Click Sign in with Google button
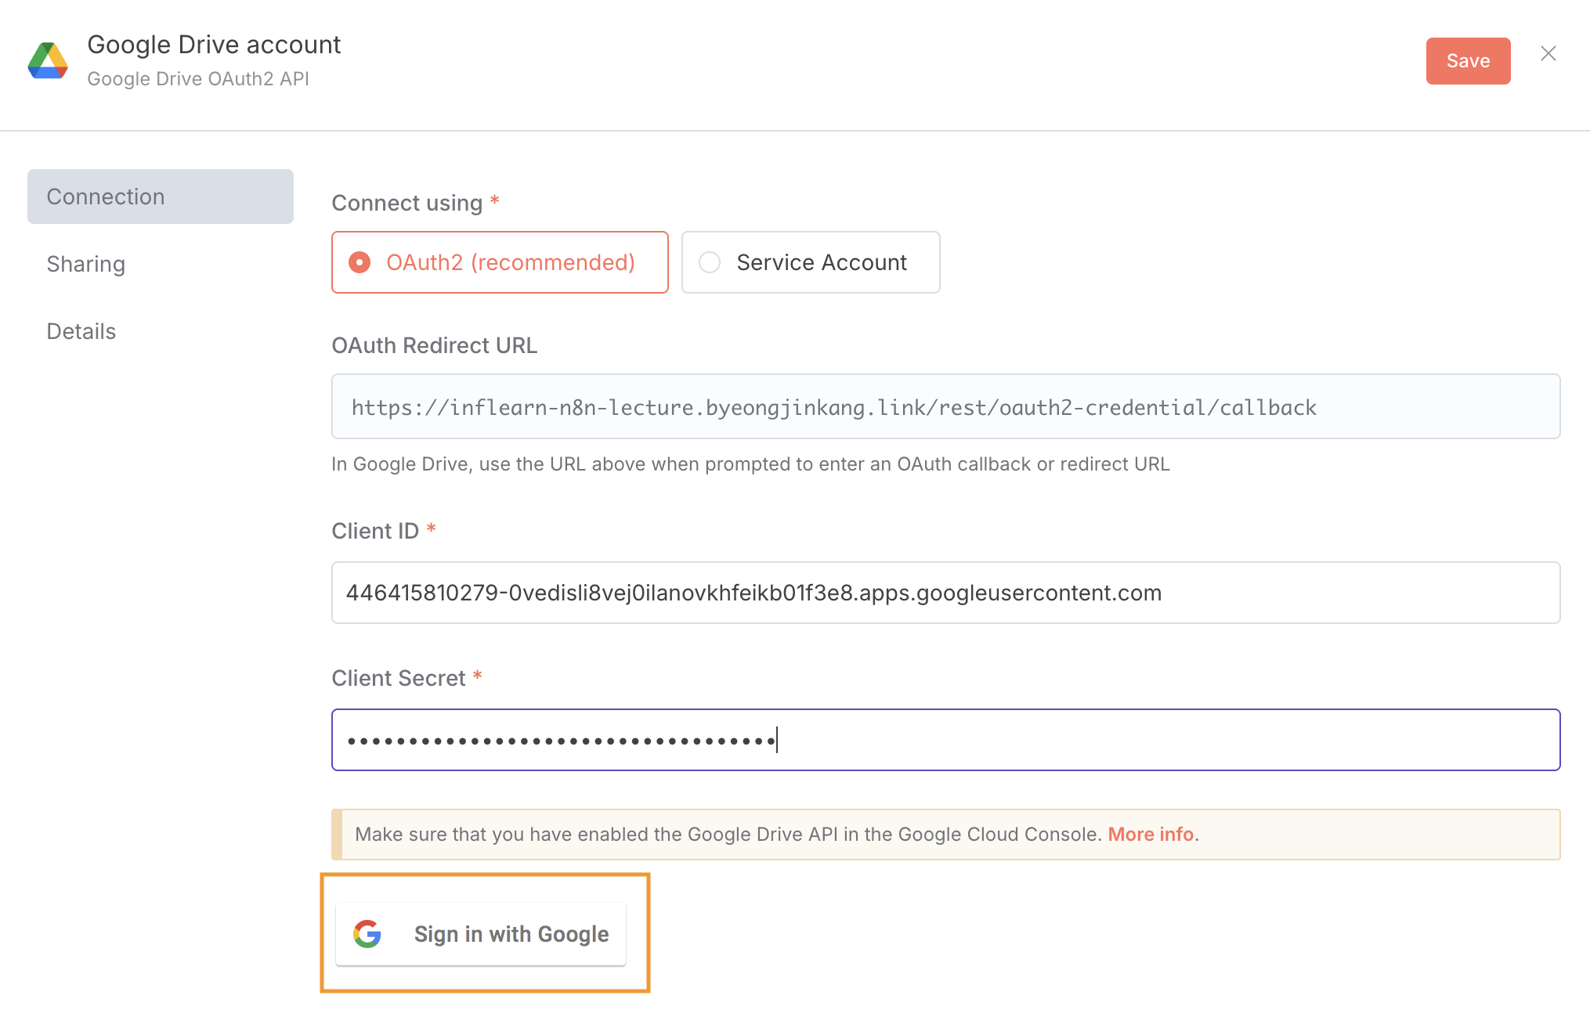Screen dimensions: 1590x1024 click(481, 934)
